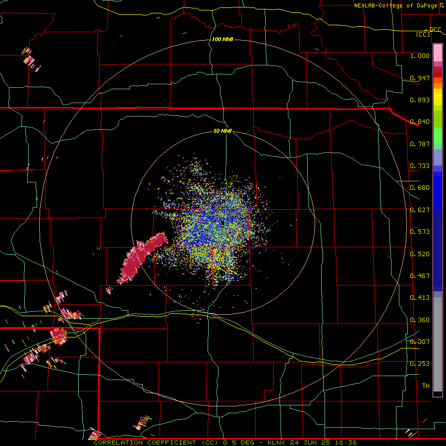Click the 0.840 legend value
The image size is (446, 446).
420,122
